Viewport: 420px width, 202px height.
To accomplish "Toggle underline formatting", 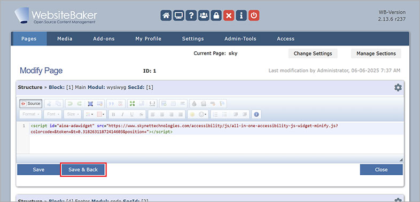I will pos(132,114).
